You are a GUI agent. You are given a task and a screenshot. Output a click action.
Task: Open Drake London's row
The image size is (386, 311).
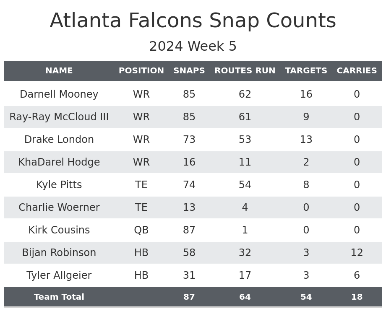(x=59, y=140)
